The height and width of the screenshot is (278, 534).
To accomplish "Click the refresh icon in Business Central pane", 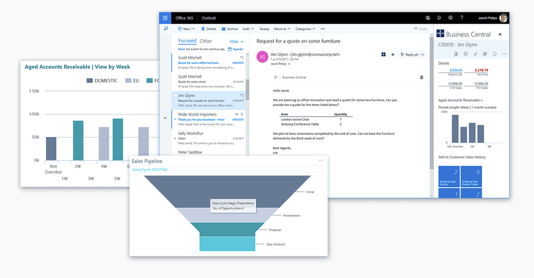I will pyautogui.click(x=495, y=54).
